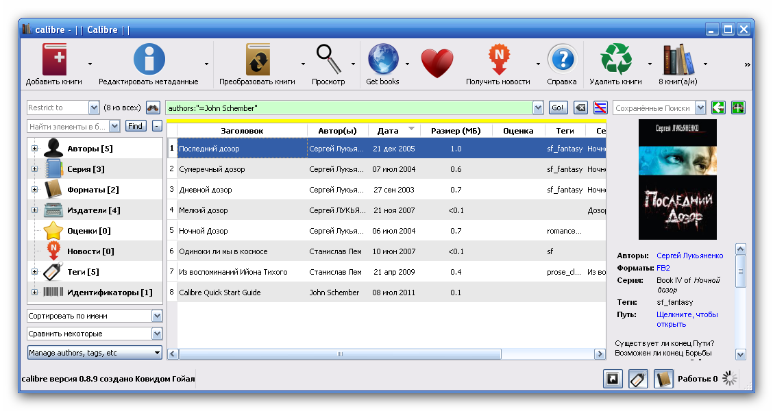The width and height of the screenshot is (773, 411).
Task: Click Получить новости (Fetch news) icon
Action: pyautogui.click(x=498, y=59)
